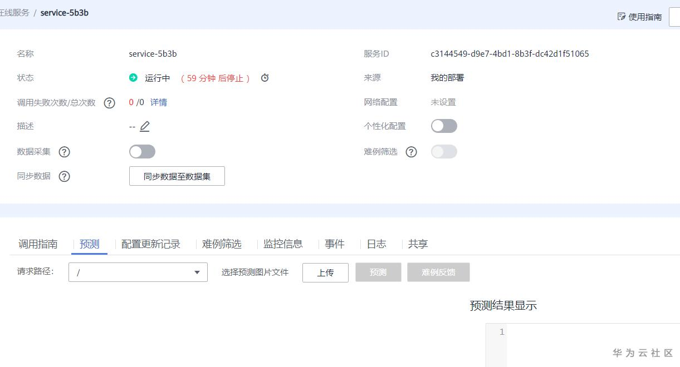Open the 使用指南 usage guide
This screenshot has height=367, width=680.
(x=642, y=17)
